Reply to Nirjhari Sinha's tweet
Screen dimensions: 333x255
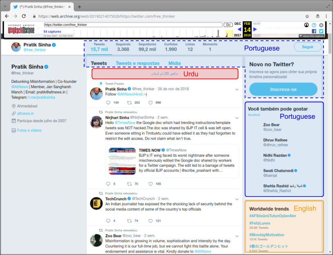click(108, 184)
